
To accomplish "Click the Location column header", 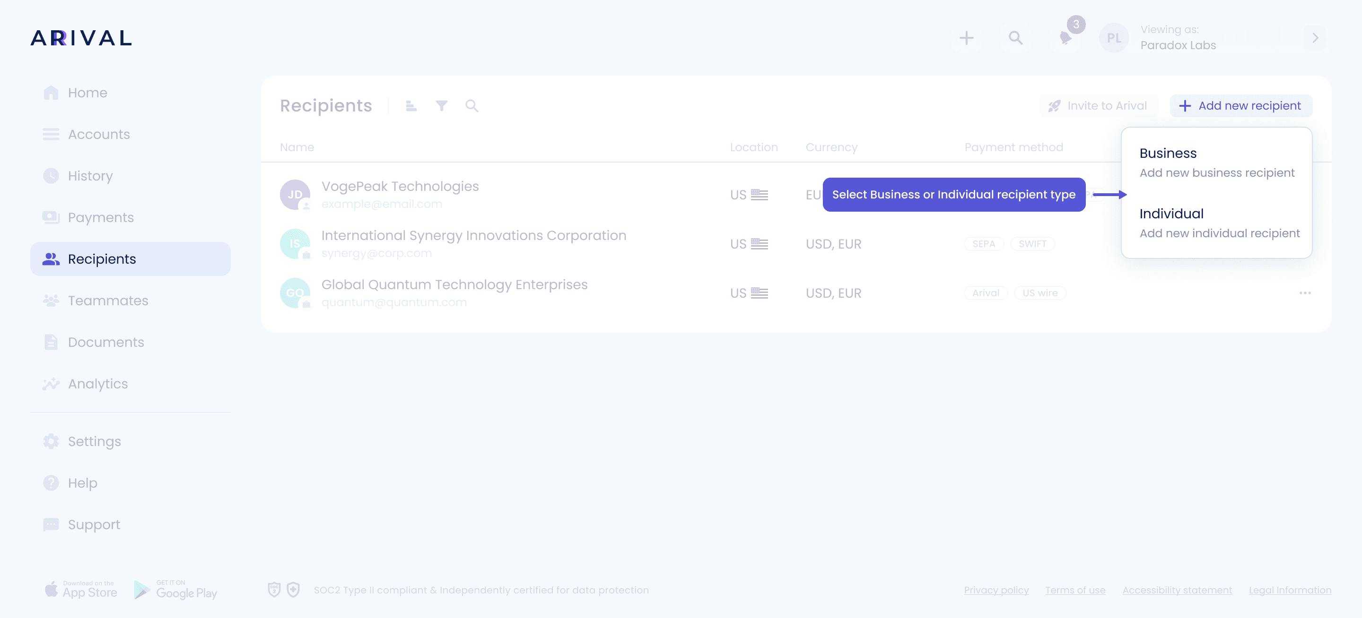I will click(754, 147).
